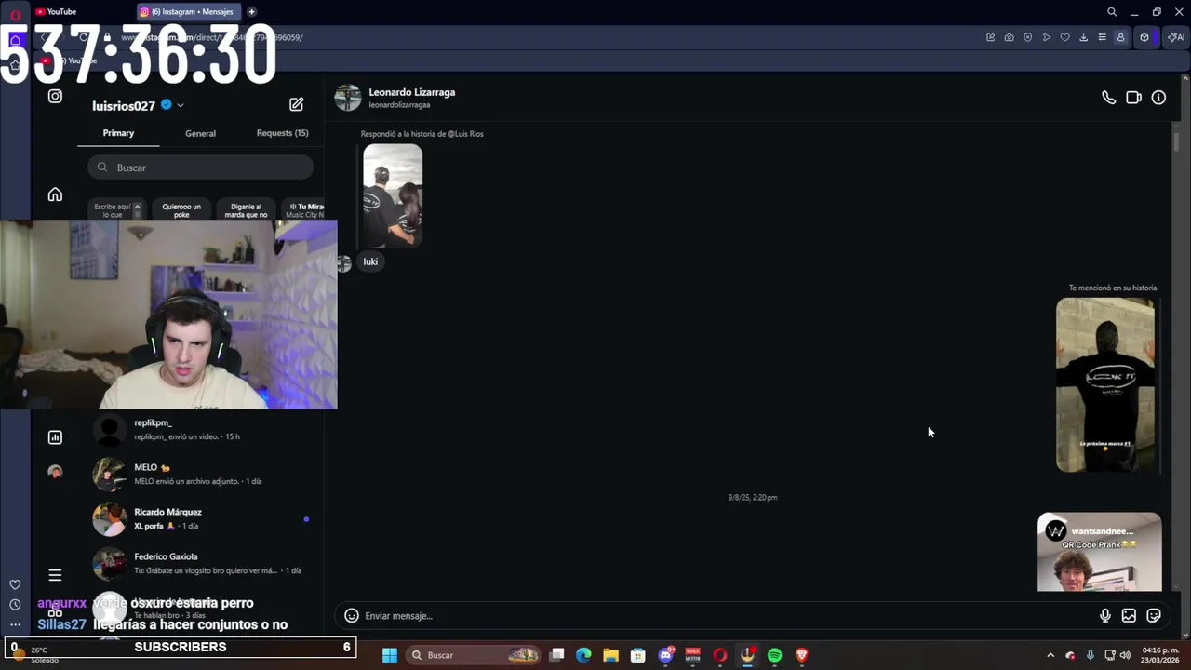Image resolution: width=1191 pixels, height=670 pixels.
Task: Open the replied story thumbnail above luki
Action: pos(393,195)
